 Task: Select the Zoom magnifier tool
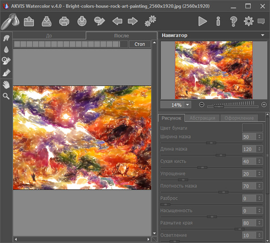6,96
